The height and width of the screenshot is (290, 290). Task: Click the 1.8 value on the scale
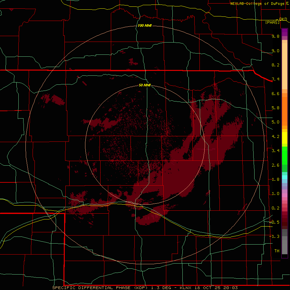tap(275, 179)
